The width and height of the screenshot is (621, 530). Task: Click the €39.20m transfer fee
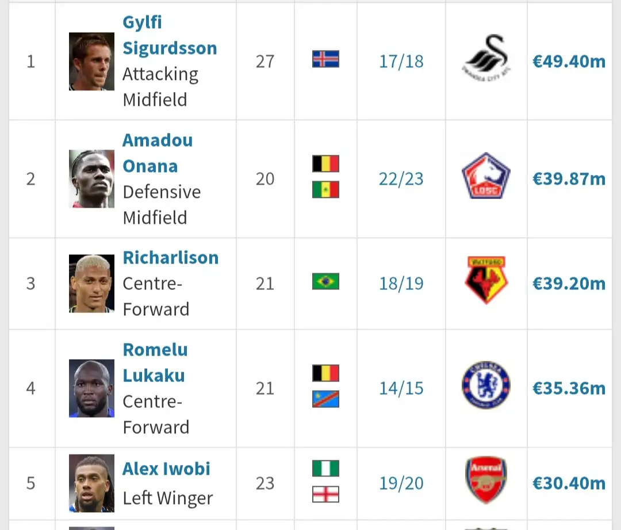click(569, 283)
